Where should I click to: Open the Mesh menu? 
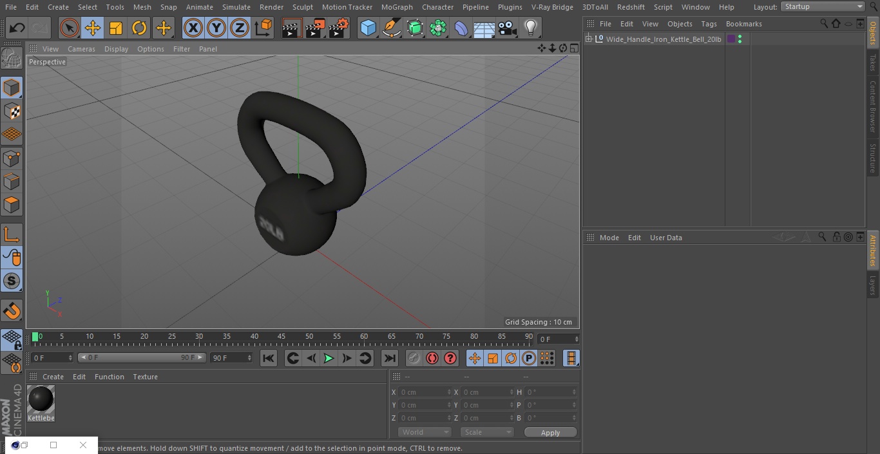[142, 7]
